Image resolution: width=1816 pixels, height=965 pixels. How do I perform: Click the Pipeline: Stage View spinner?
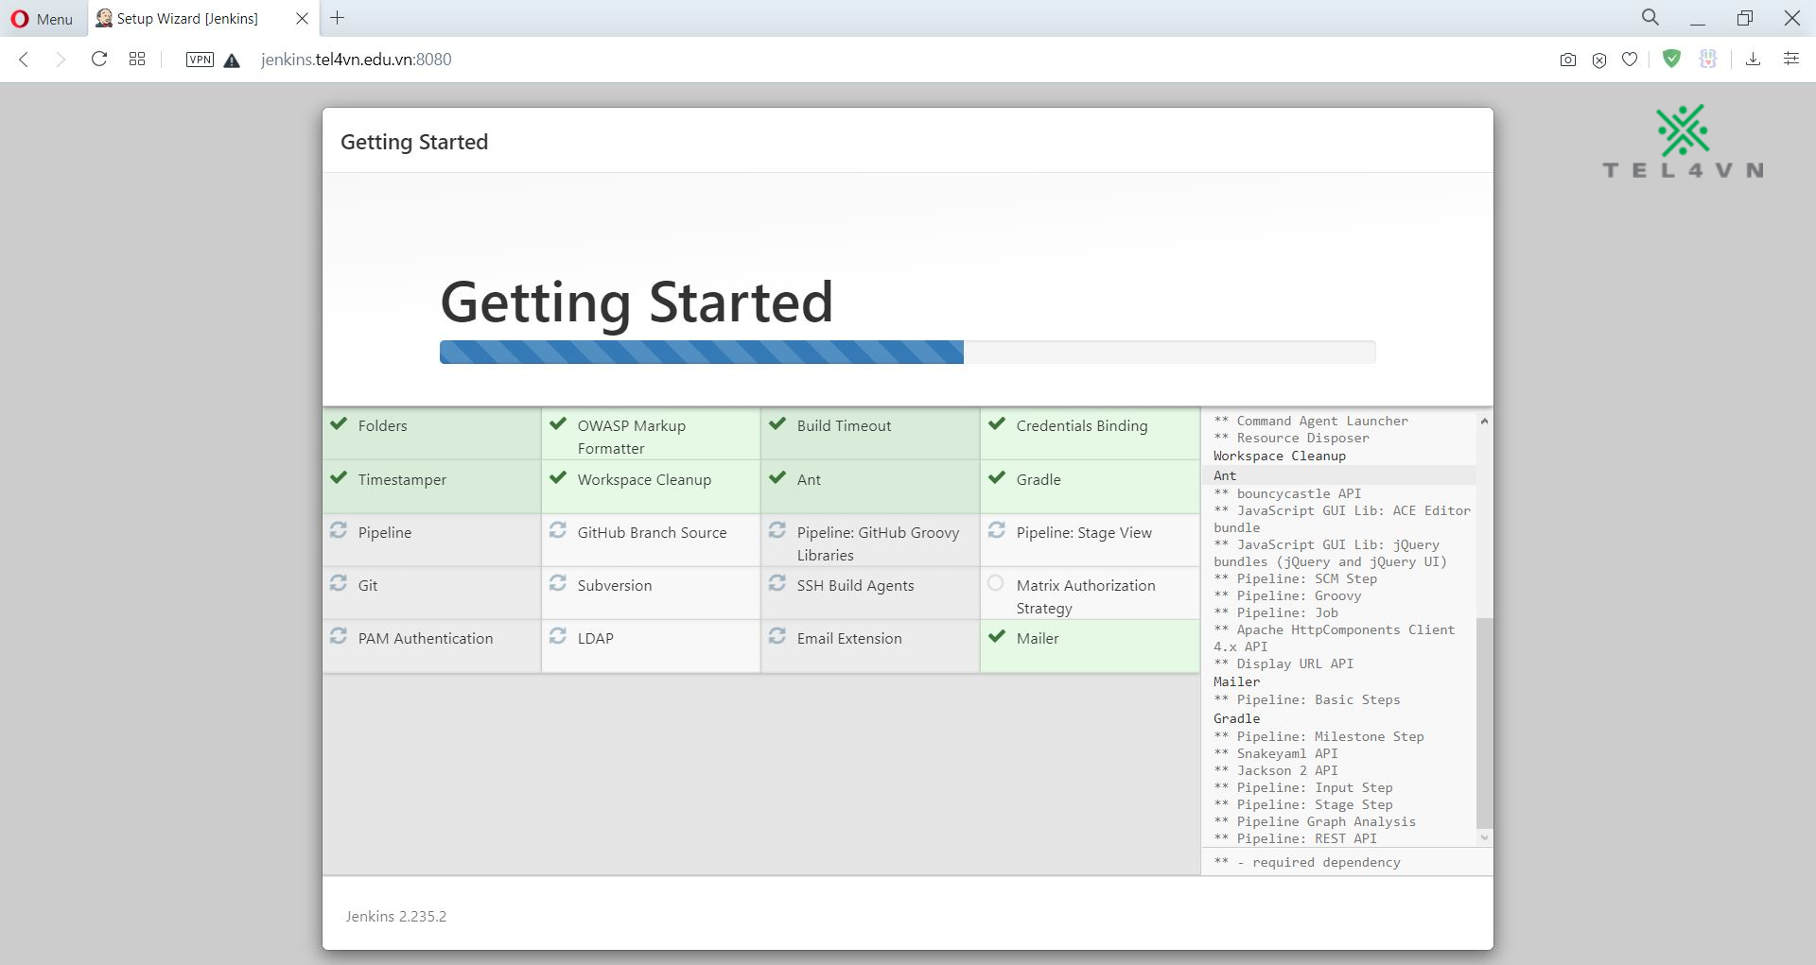(x=997, y=530)
